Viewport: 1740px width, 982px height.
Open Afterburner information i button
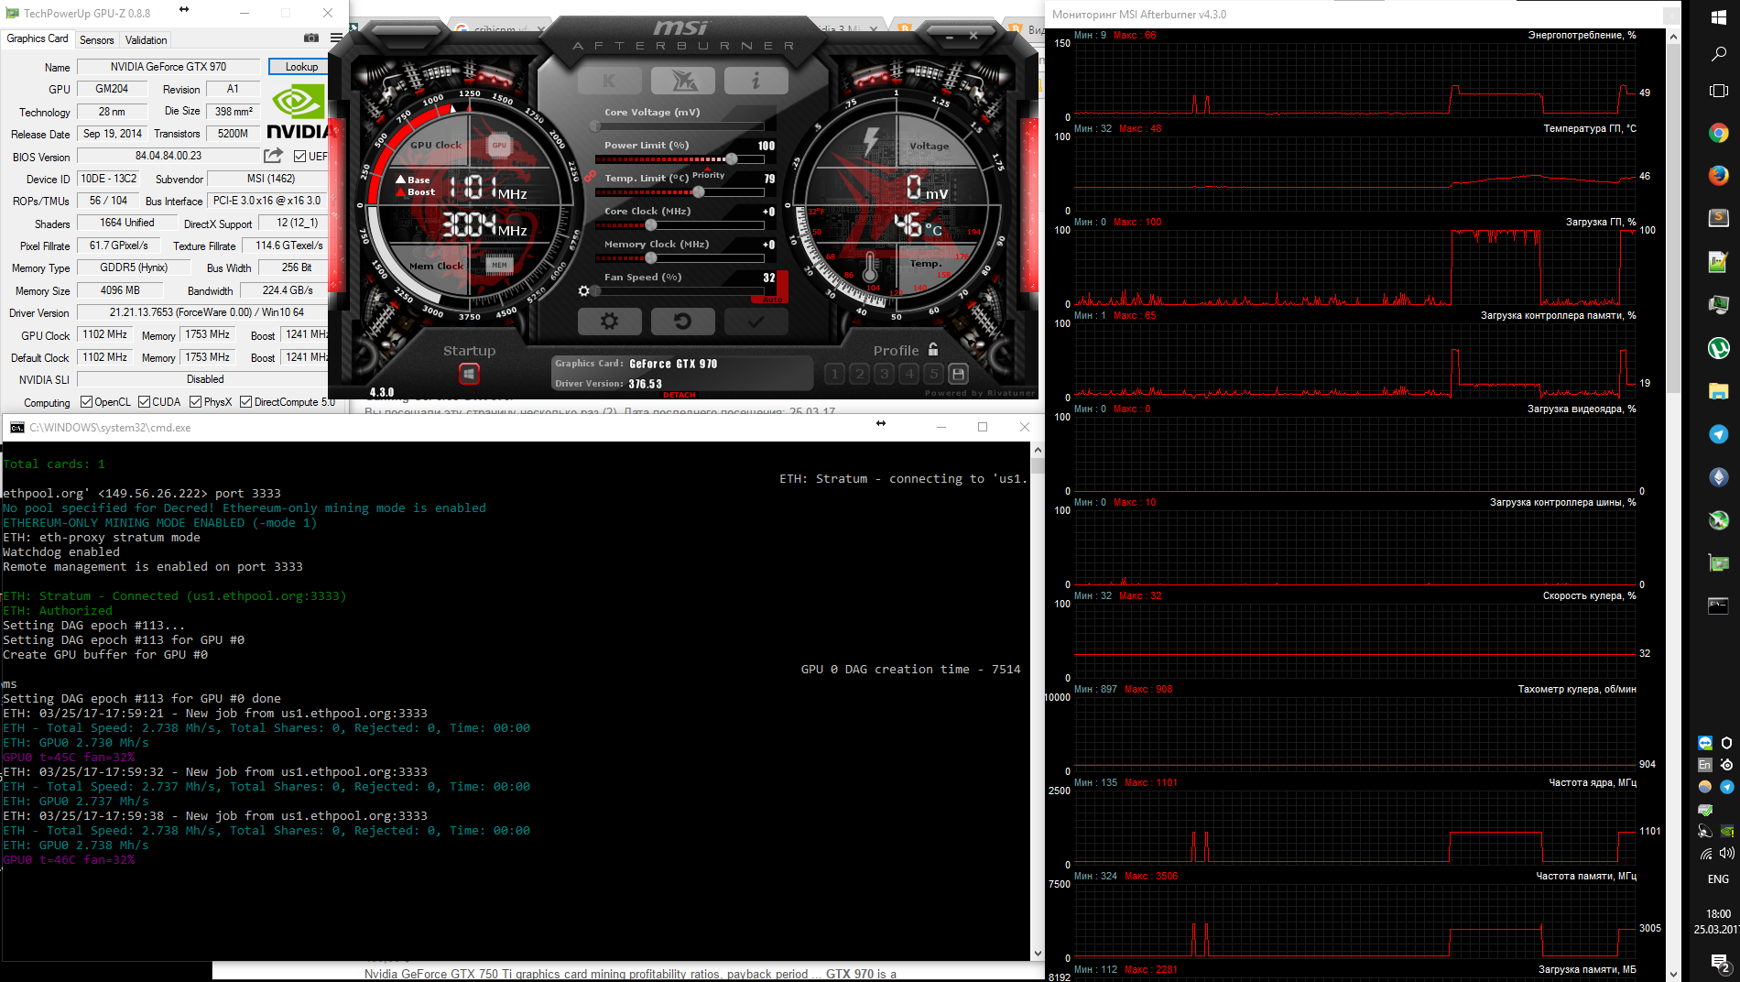pos(756,81)
